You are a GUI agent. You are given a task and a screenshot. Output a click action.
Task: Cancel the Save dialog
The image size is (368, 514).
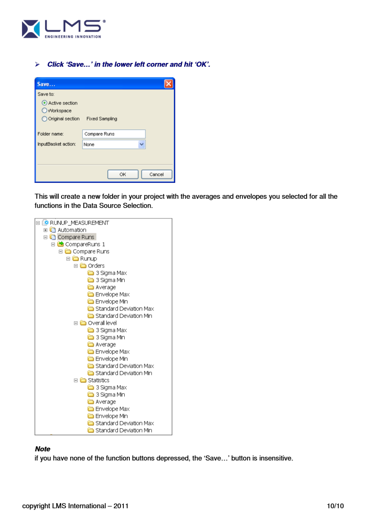coord(156,174)
